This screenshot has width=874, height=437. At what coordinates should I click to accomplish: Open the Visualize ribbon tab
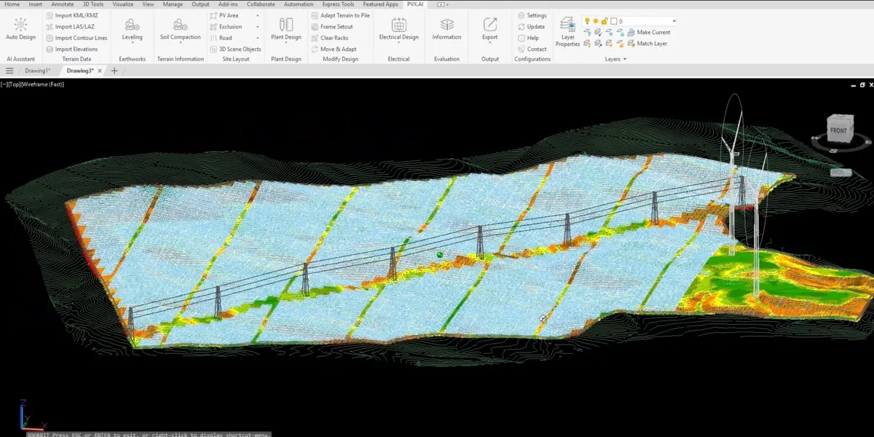(122, 4)
